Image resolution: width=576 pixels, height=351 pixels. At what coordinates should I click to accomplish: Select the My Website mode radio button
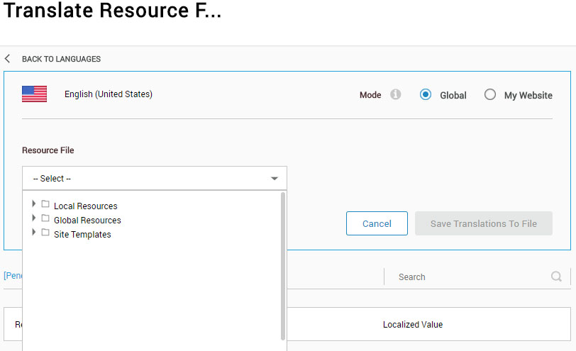pos(490,95)
